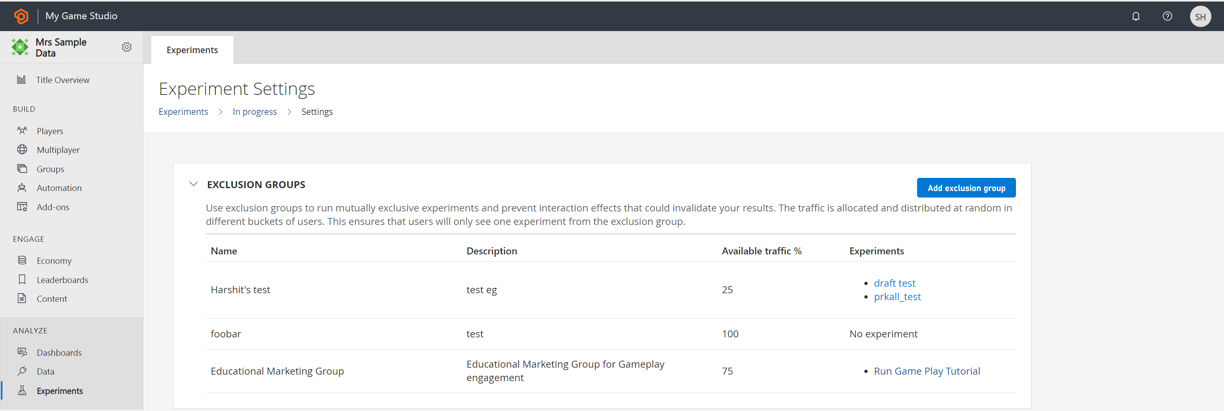
Task: Open the prkall_test experiment link
Action: click(897, 297)
